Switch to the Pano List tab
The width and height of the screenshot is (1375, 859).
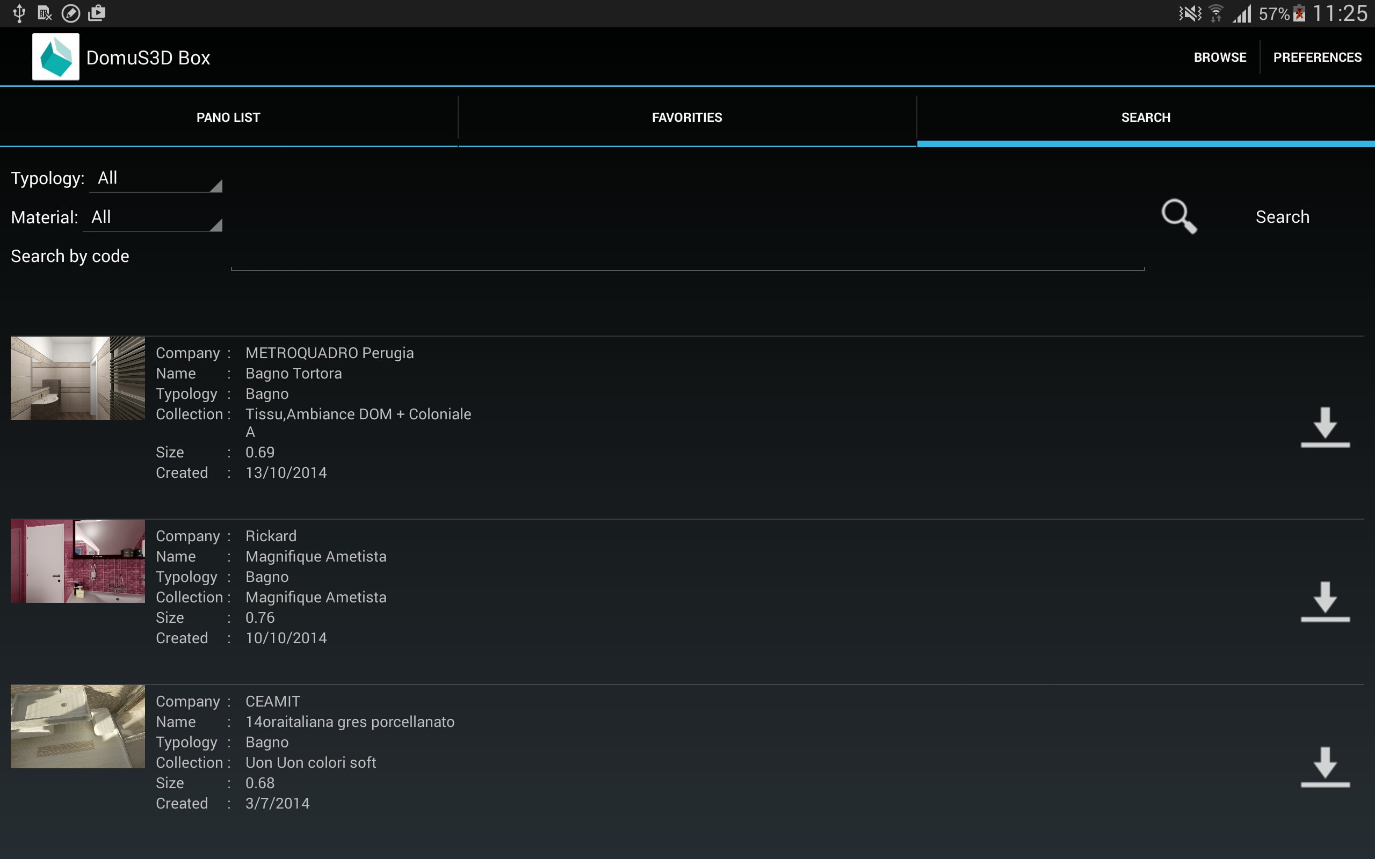pos(228,118)
